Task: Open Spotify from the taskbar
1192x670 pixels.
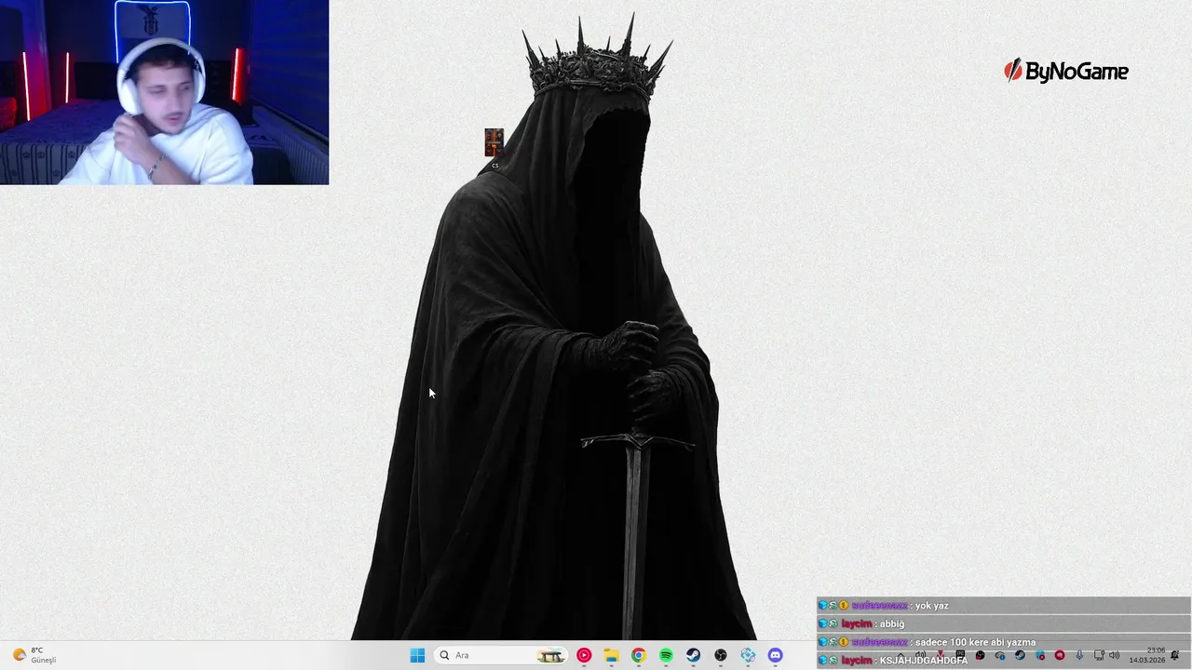Action: 666,655
